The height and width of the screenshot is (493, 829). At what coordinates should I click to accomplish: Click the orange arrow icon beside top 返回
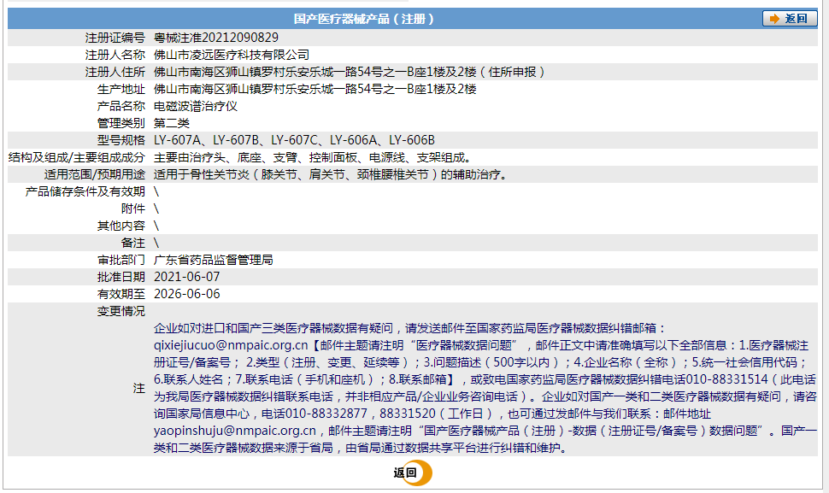click(x=774, y=19)
